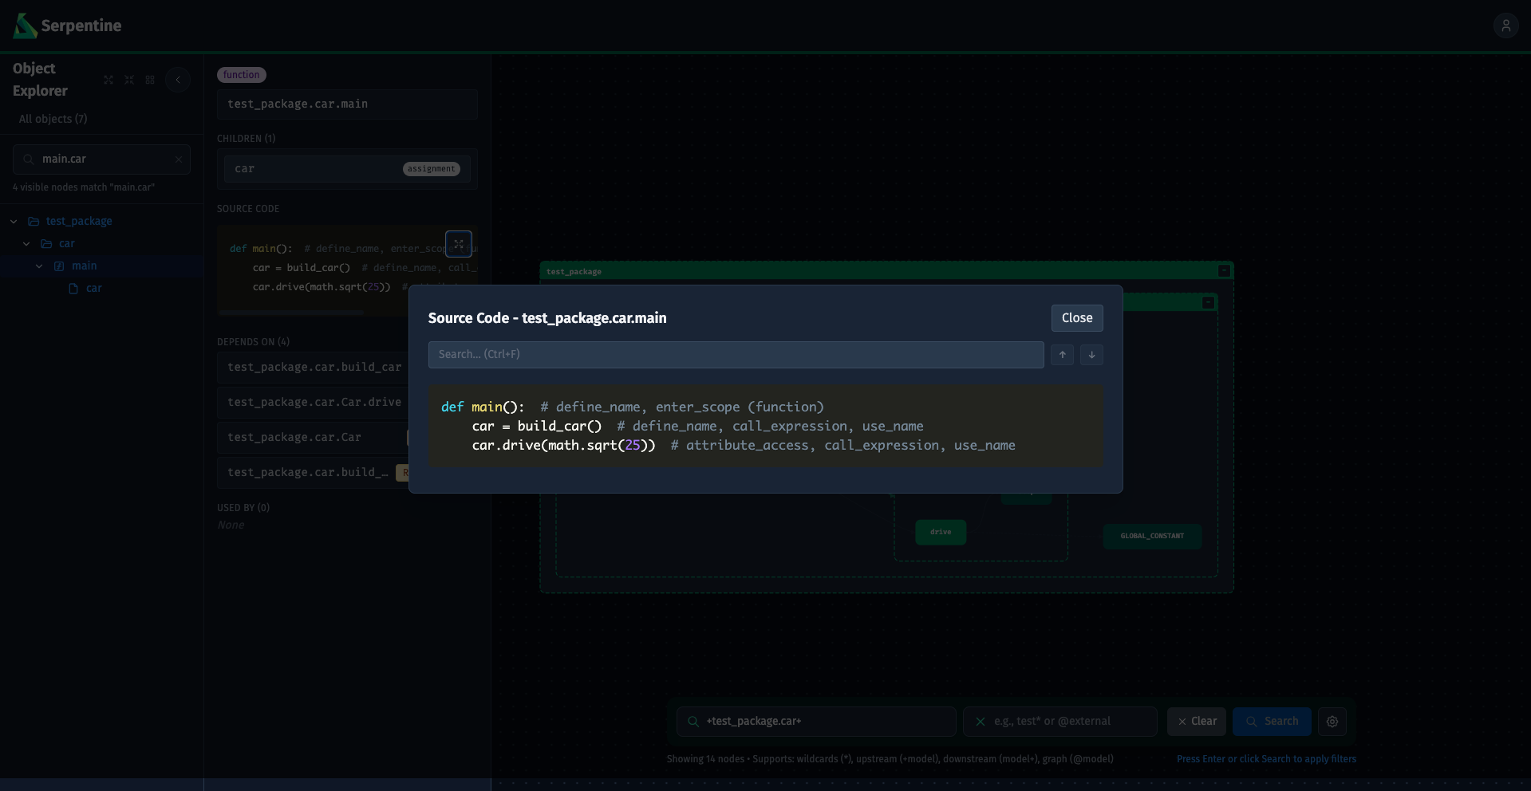Click the All objects (7) label
1531x791 pixels.
pyautogui.click(x=53, y=119)
